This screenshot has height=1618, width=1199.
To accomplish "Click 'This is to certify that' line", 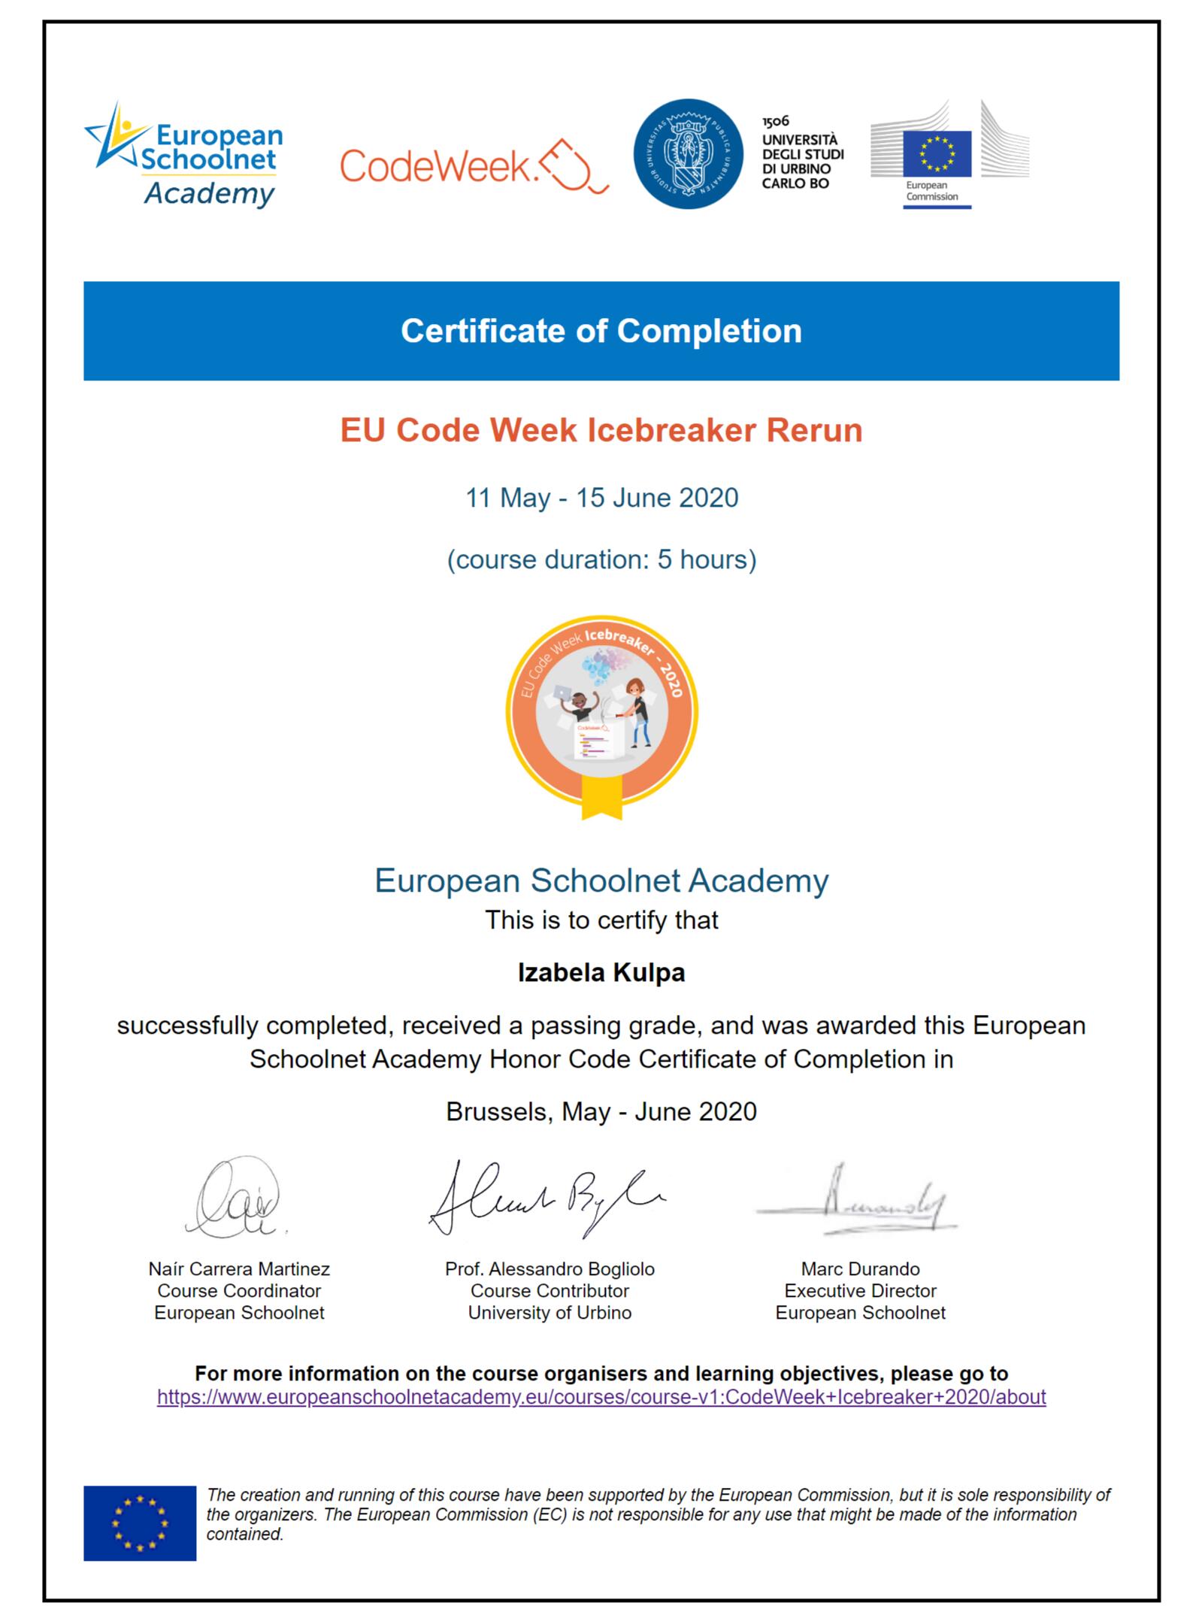I will point(601,920).
